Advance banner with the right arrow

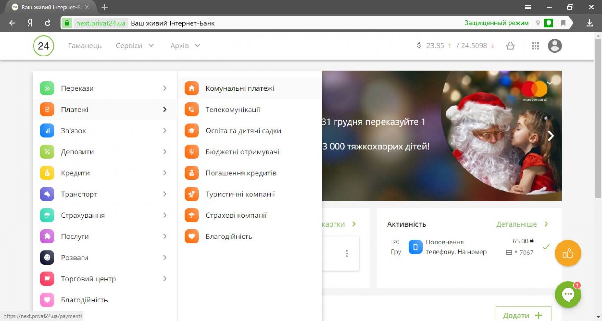click(x=551, y=136)
